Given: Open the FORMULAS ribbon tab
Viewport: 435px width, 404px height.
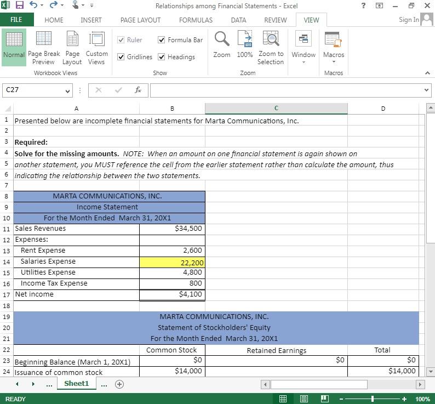Looking at the screenshot, I should click(x=196, y=20).
